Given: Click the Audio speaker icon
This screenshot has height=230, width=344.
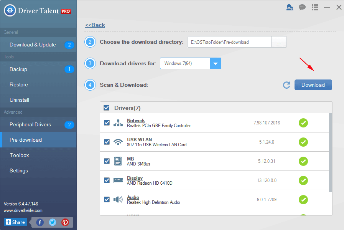Looking at the screenshot, I should coord(118,199).
